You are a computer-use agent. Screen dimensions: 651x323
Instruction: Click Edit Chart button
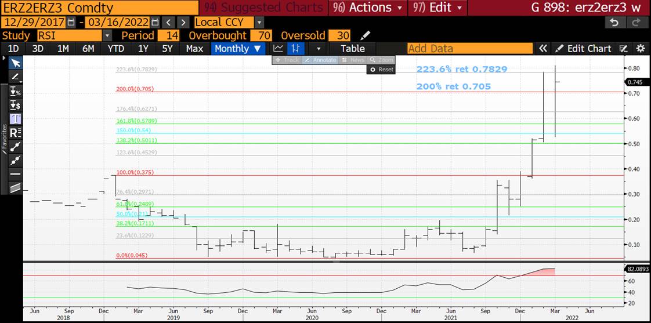click(x=583, y=49)
